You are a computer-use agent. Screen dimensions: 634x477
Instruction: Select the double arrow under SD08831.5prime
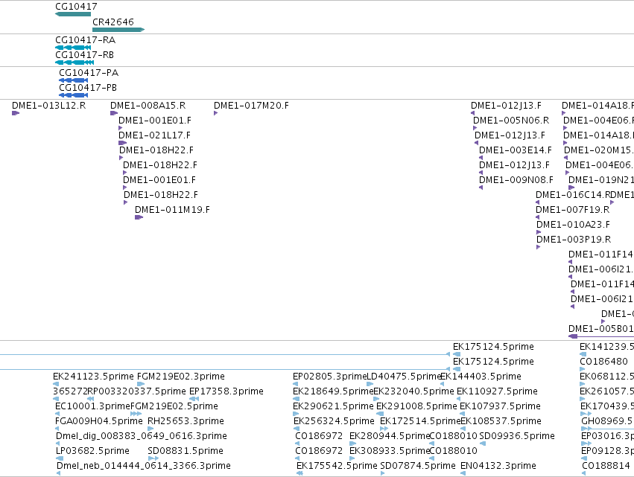click(x=153, y=458)
